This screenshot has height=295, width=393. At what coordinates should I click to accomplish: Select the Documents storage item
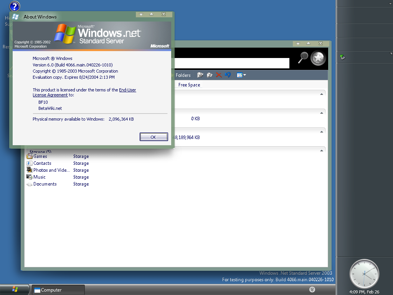41,184
